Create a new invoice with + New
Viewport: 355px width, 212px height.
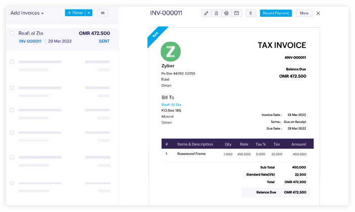[x=75, y=13]
